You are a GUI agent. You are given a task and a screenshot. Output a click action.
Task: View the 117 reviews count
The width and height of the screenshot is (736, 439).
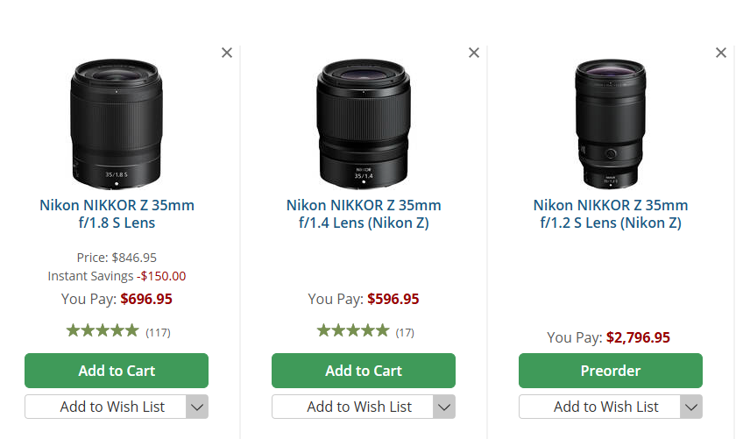point(158,332)
